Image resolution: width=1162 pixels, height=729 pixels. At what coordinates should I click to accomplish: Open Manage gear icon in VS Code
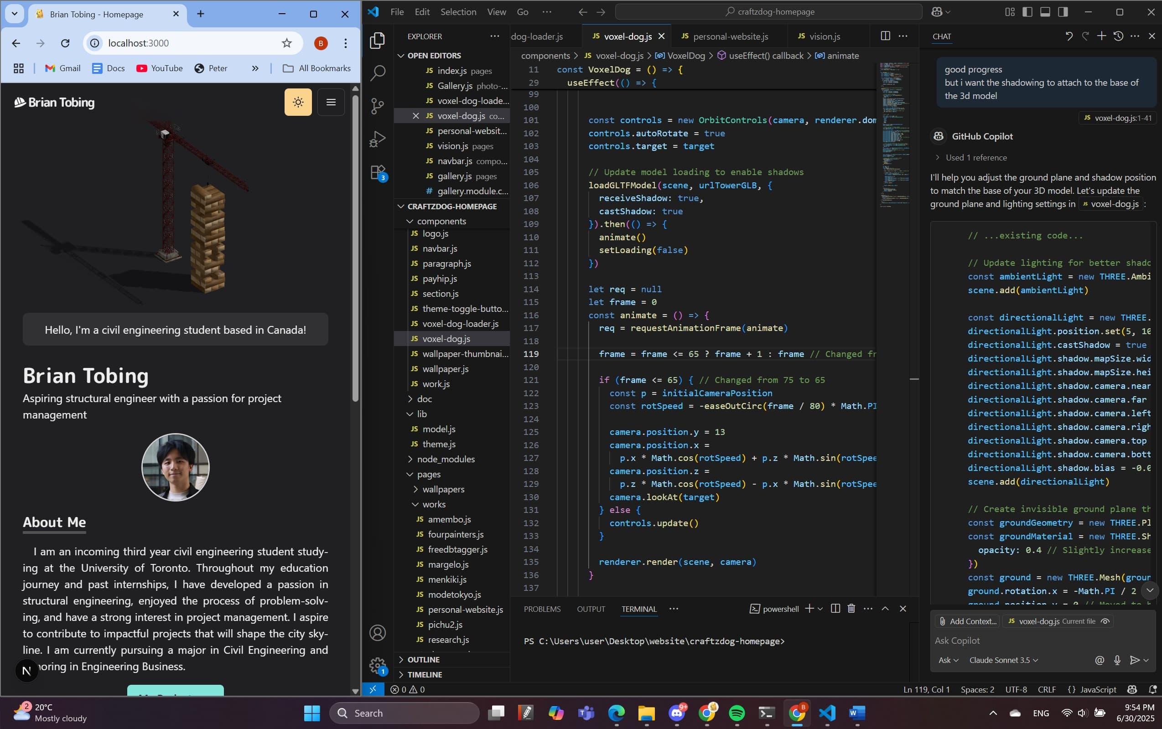coord(378,666)
